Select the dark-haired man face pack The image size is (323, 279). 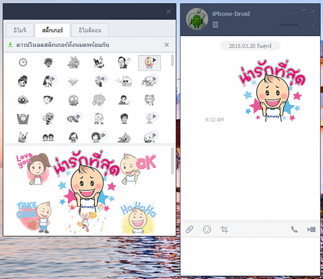(x=124, y=118)
